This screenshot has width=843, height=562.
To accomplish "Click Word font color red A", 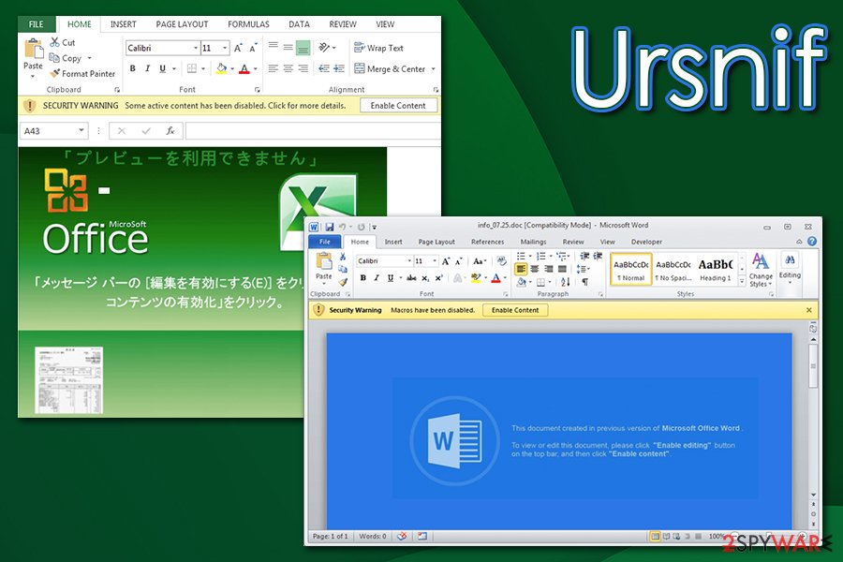I will 495,278.
